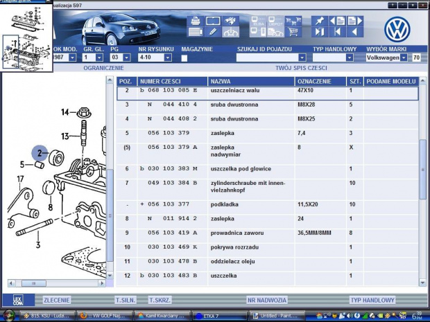The image size is (430, 322).
Task: Click the TWÓJ SPIS CZESCI tab label
Action: click(301, 68)
